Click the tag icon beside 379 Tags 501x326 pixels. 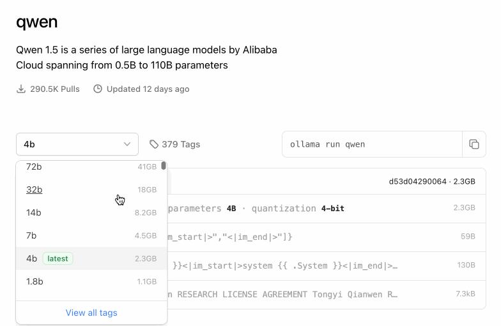[x=154, y=144]
